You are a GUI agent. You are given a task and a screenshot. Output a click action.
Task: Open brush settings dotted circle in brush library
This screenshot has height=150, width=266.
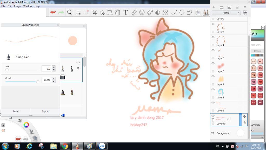point(78,62)
